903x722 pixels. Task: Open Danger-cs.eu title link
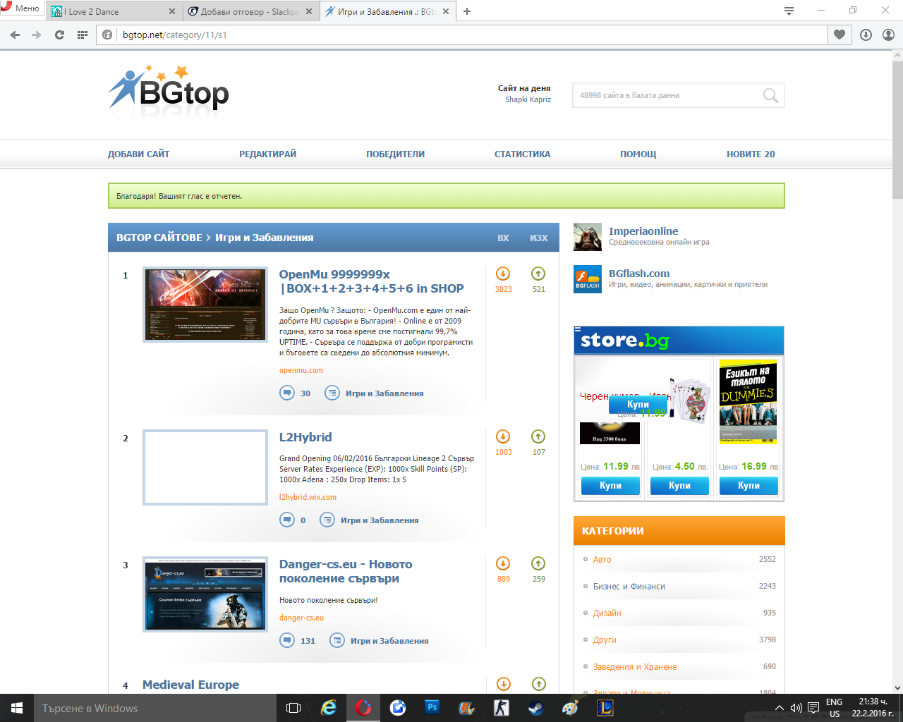(x=346, y=571)
